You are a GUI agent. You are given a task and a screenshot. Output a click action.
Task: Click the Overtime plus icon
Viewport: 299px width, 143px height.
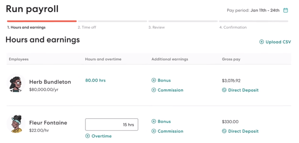[87, 136]
